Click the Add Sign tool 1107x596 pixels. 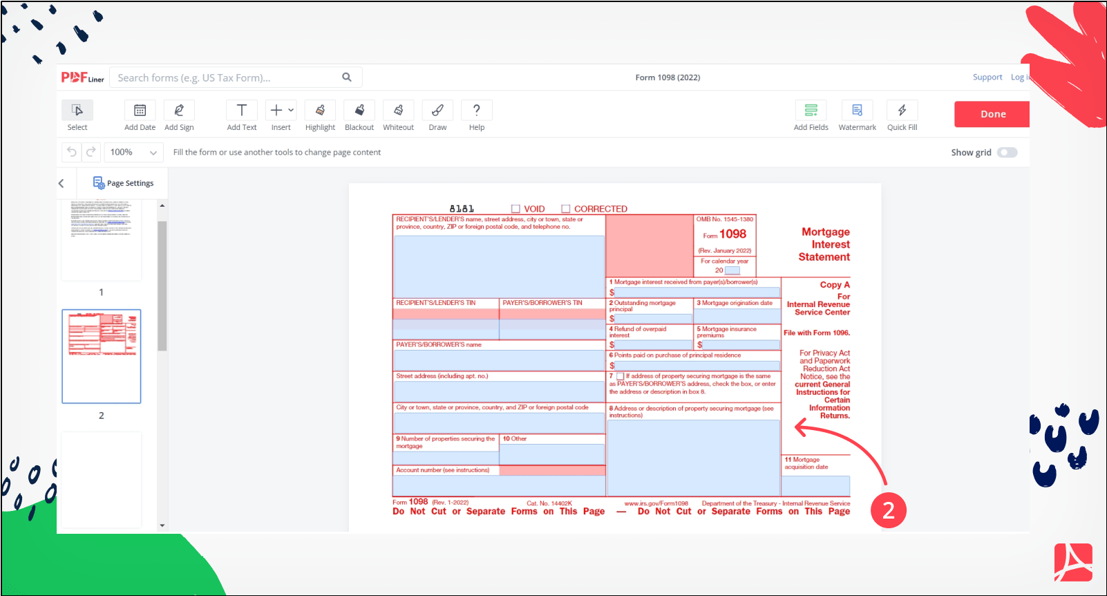coord(179,111)
